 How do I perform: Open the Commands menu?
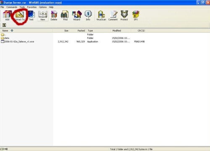[12, 7]
